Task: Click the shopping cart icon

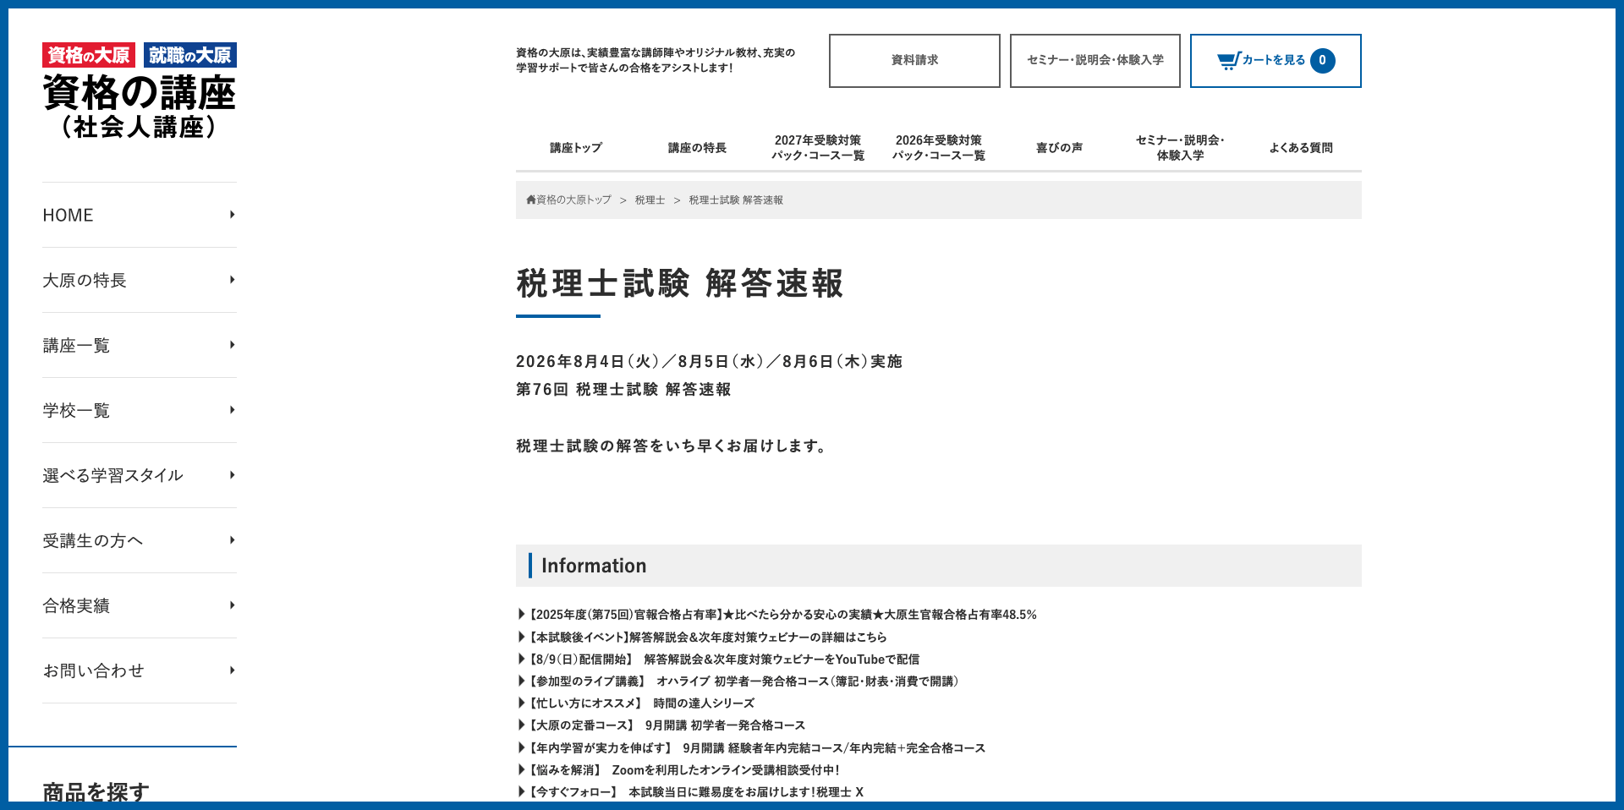Action: (1228, 60)
